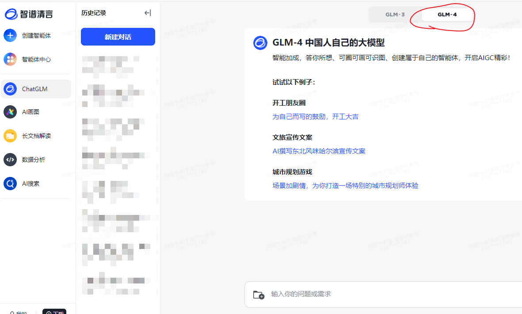The width and height of the screenshot is (522, 314).
Task: Click the 城市规划游戏 heading
Action: 292,172
